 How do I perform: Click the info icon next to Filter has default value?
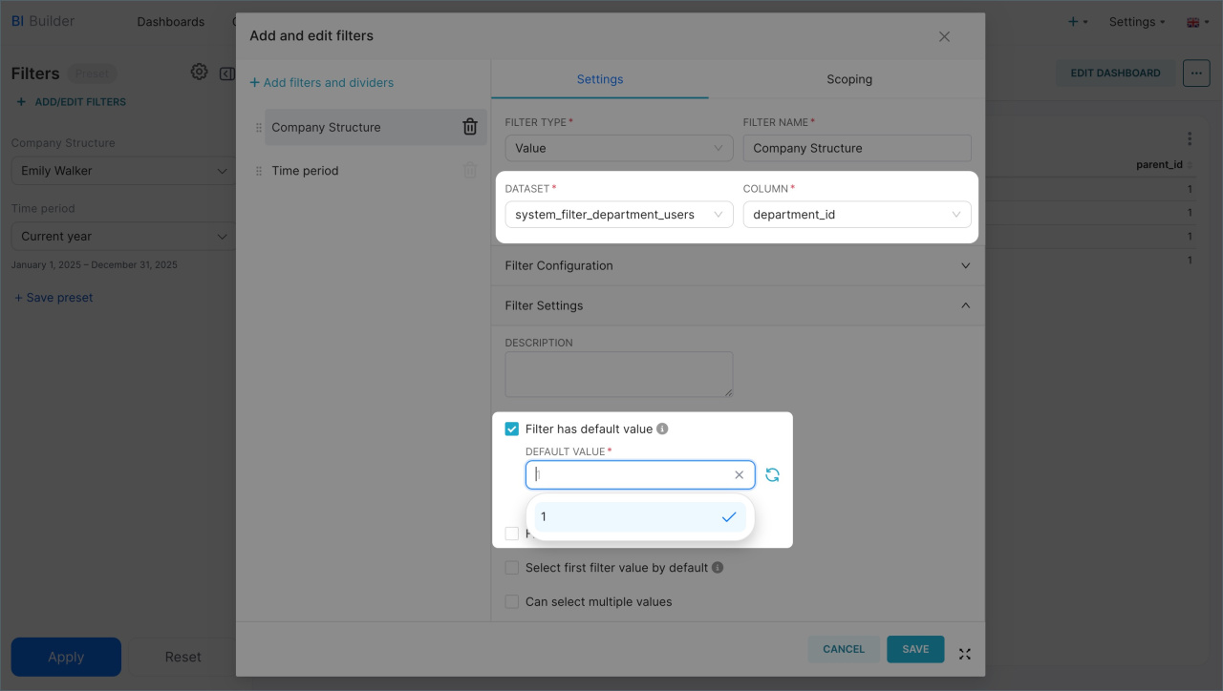click(x=662, y=429)
